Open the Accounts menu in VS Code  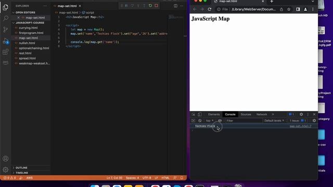[x=6, y=158]
